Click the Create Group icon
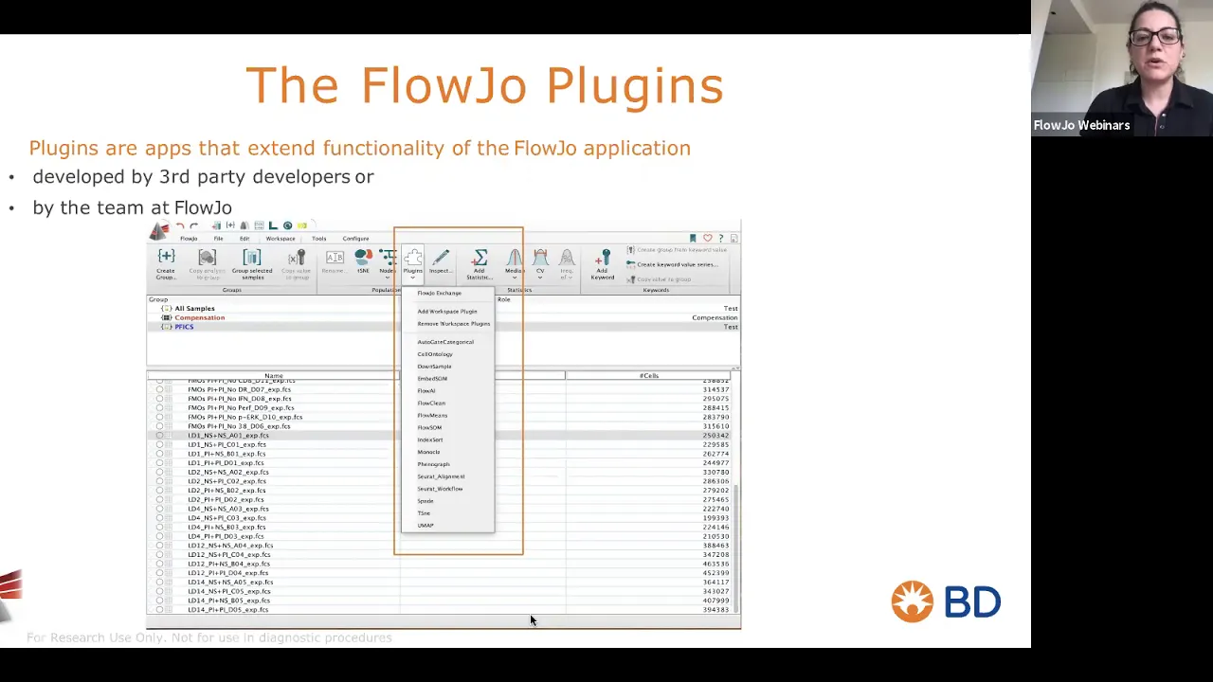Image resolution: width=1213 pixels, height=682 pixels. [x=166, y=257]
